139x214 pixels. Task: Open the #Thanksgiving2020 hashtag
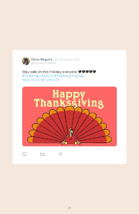pos(37,76)
